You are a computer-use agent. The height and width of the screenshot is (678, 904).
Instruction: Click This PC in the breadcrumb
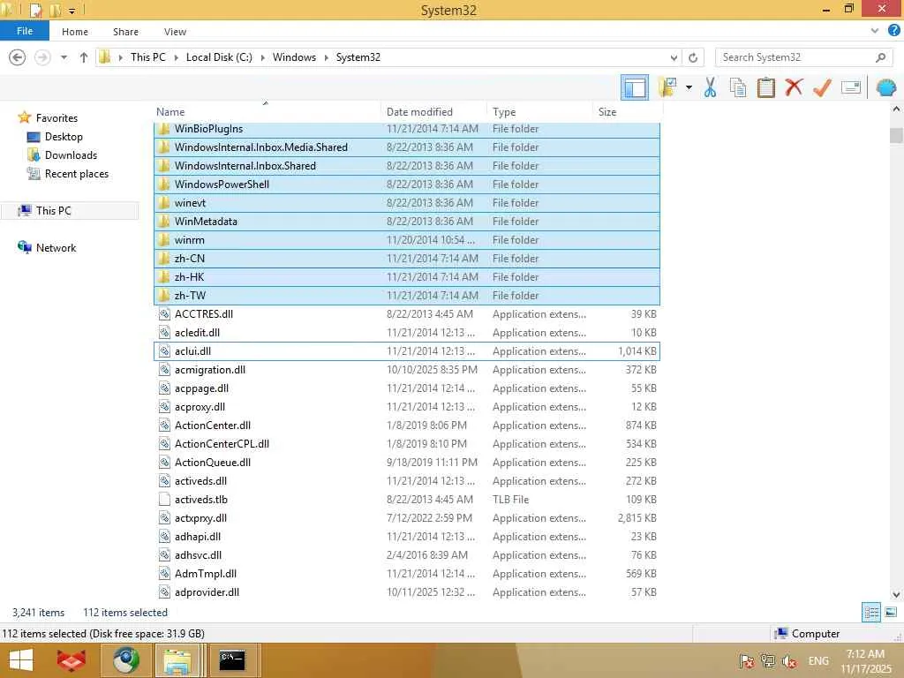pos(147,57)
